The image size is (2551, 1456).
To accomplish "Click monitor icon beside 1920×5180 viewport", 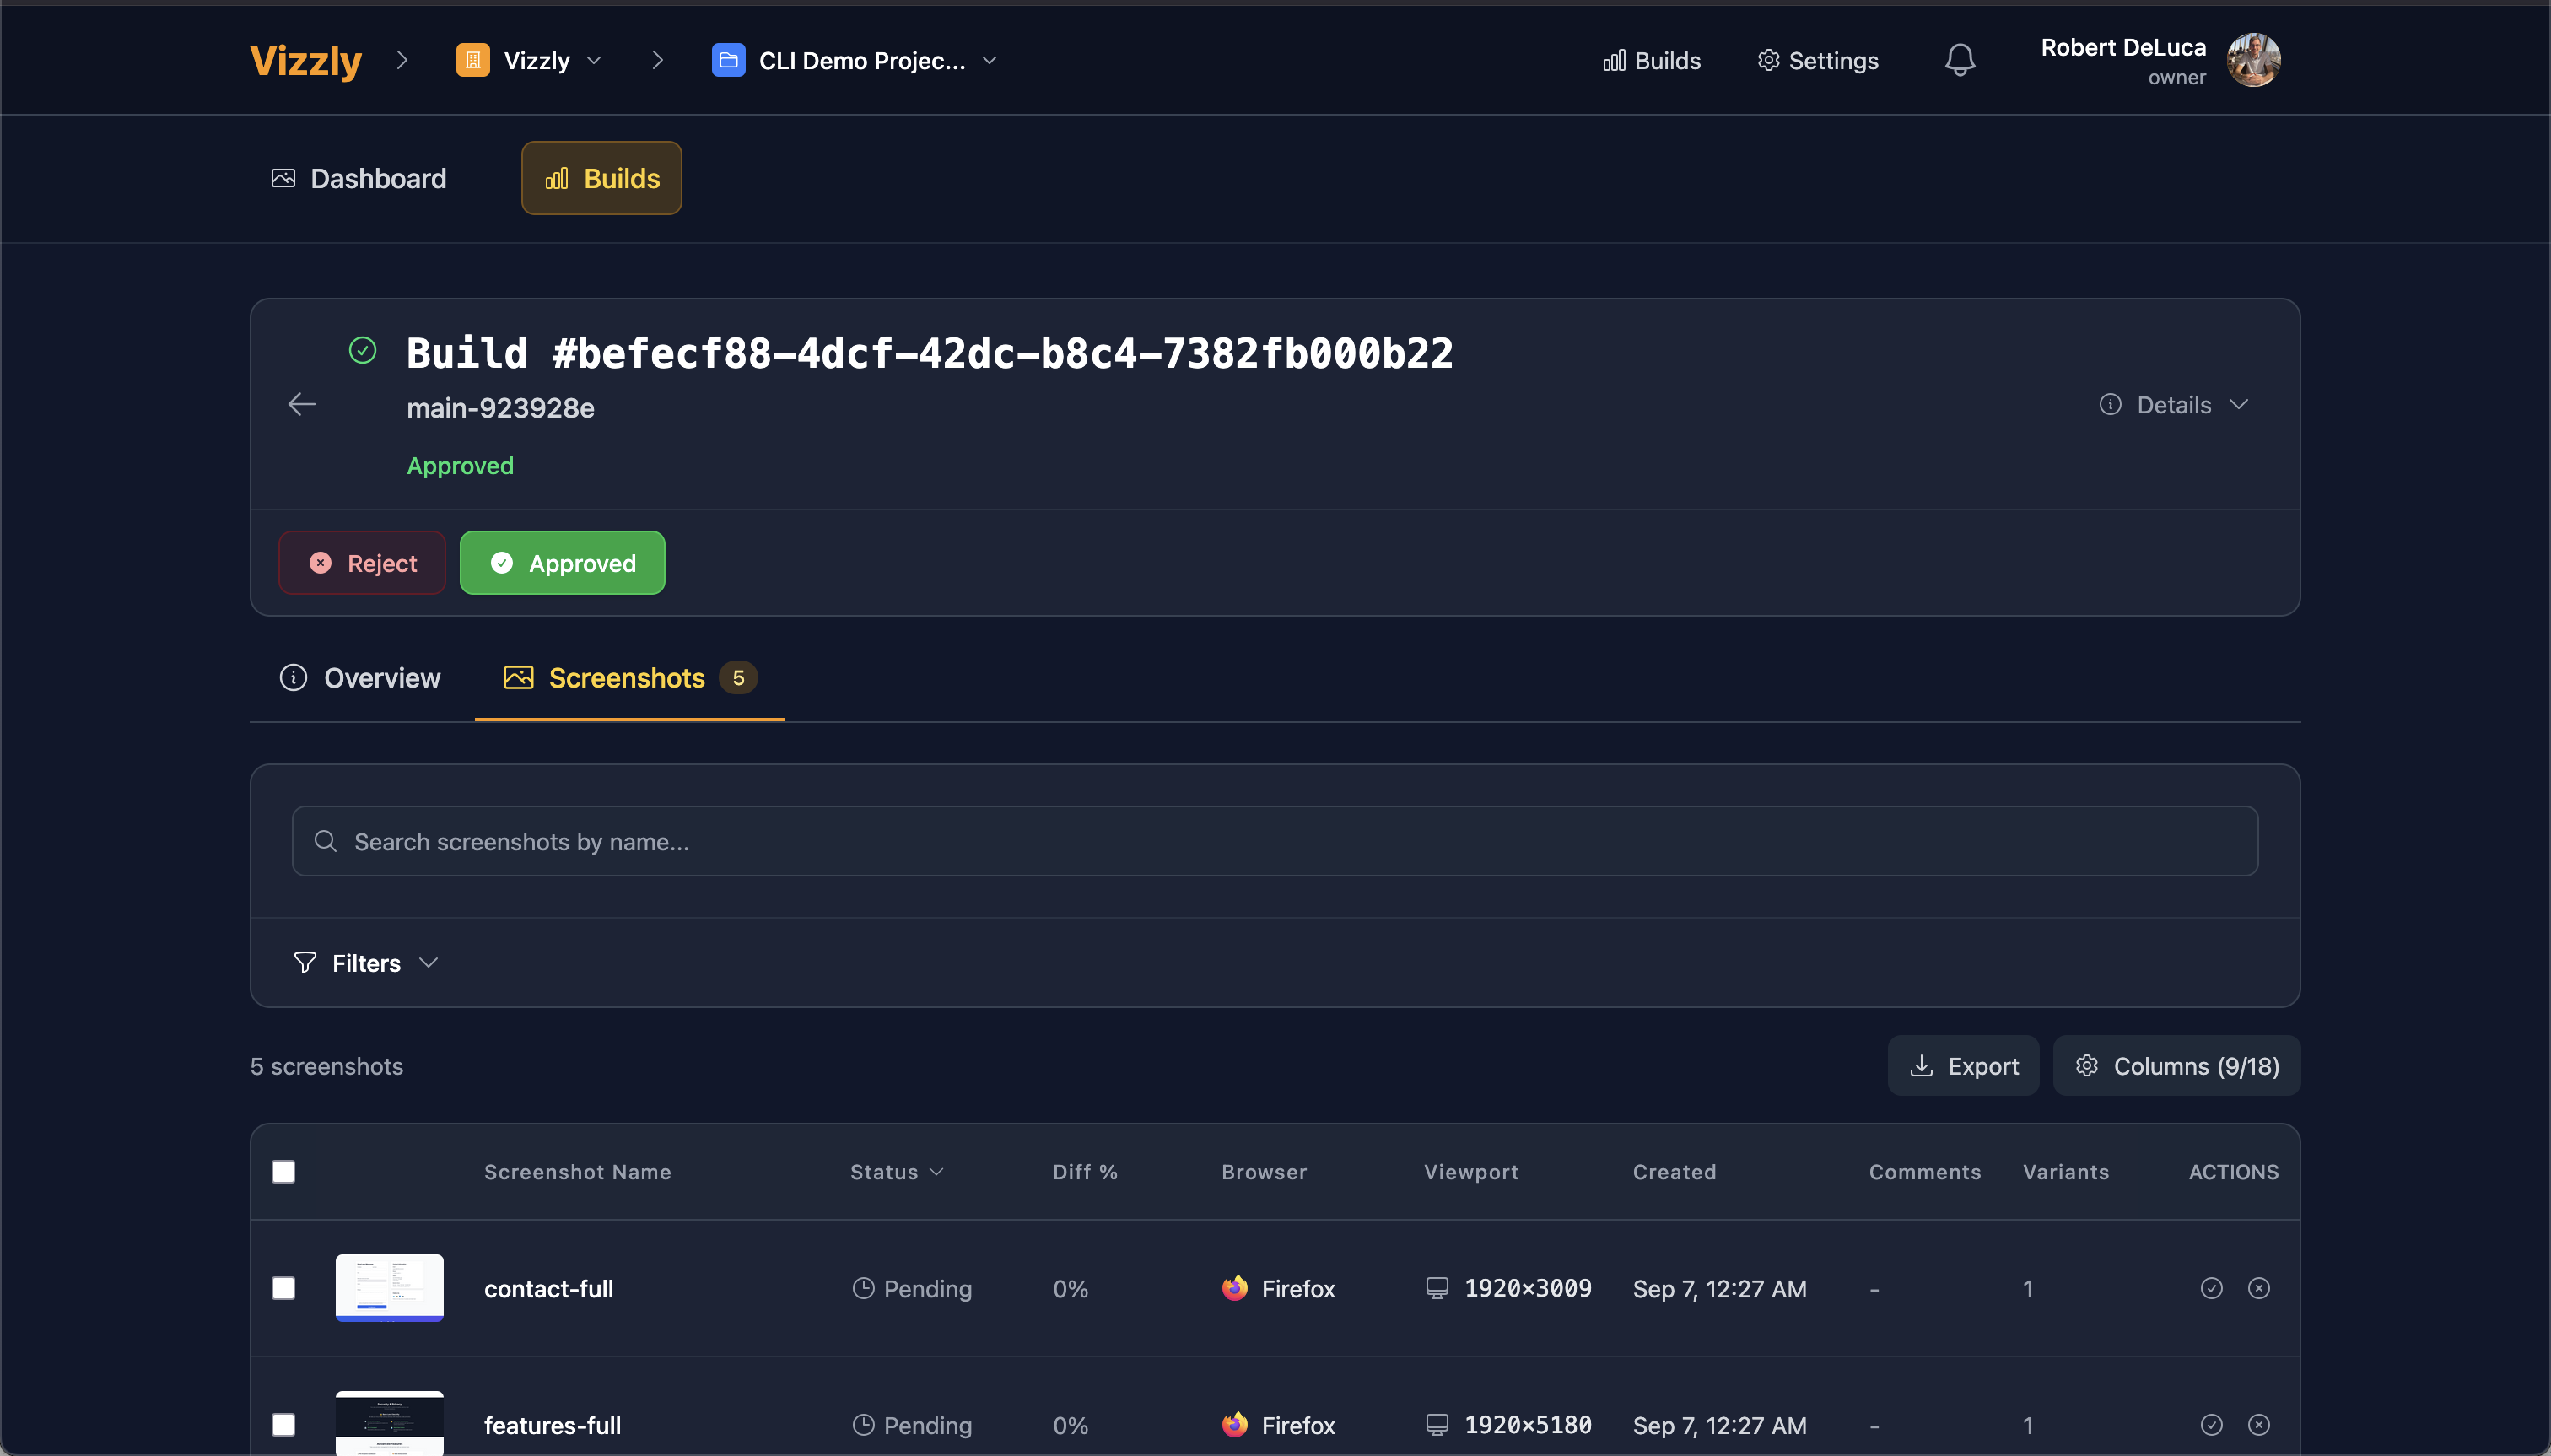I will pos(1437,1424).
